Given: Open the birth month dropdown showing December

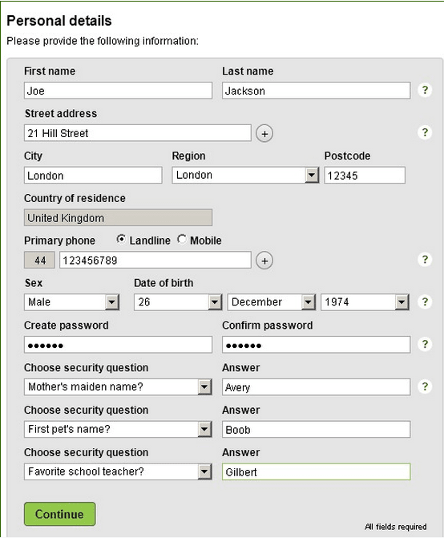Looking at the screenshot, I should (271, 302).
